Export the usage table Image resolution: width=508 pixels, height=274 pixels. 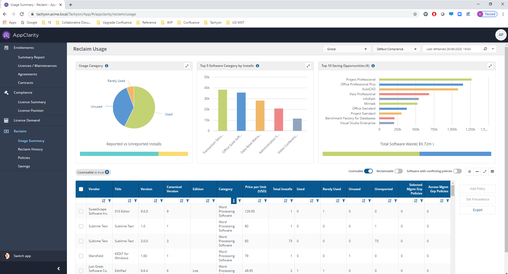[x=477, y=210]
